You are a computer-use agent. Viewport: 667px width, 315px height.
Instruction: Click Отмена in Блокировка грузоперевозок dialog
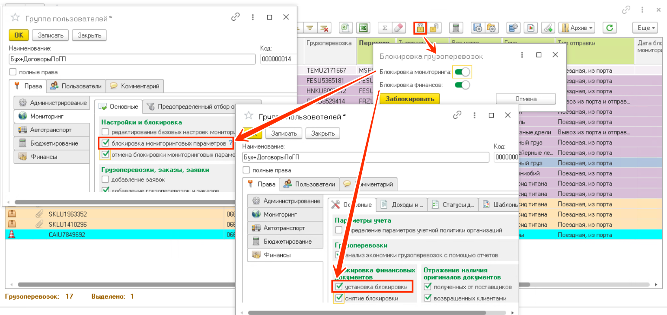(x=526, y=99)
